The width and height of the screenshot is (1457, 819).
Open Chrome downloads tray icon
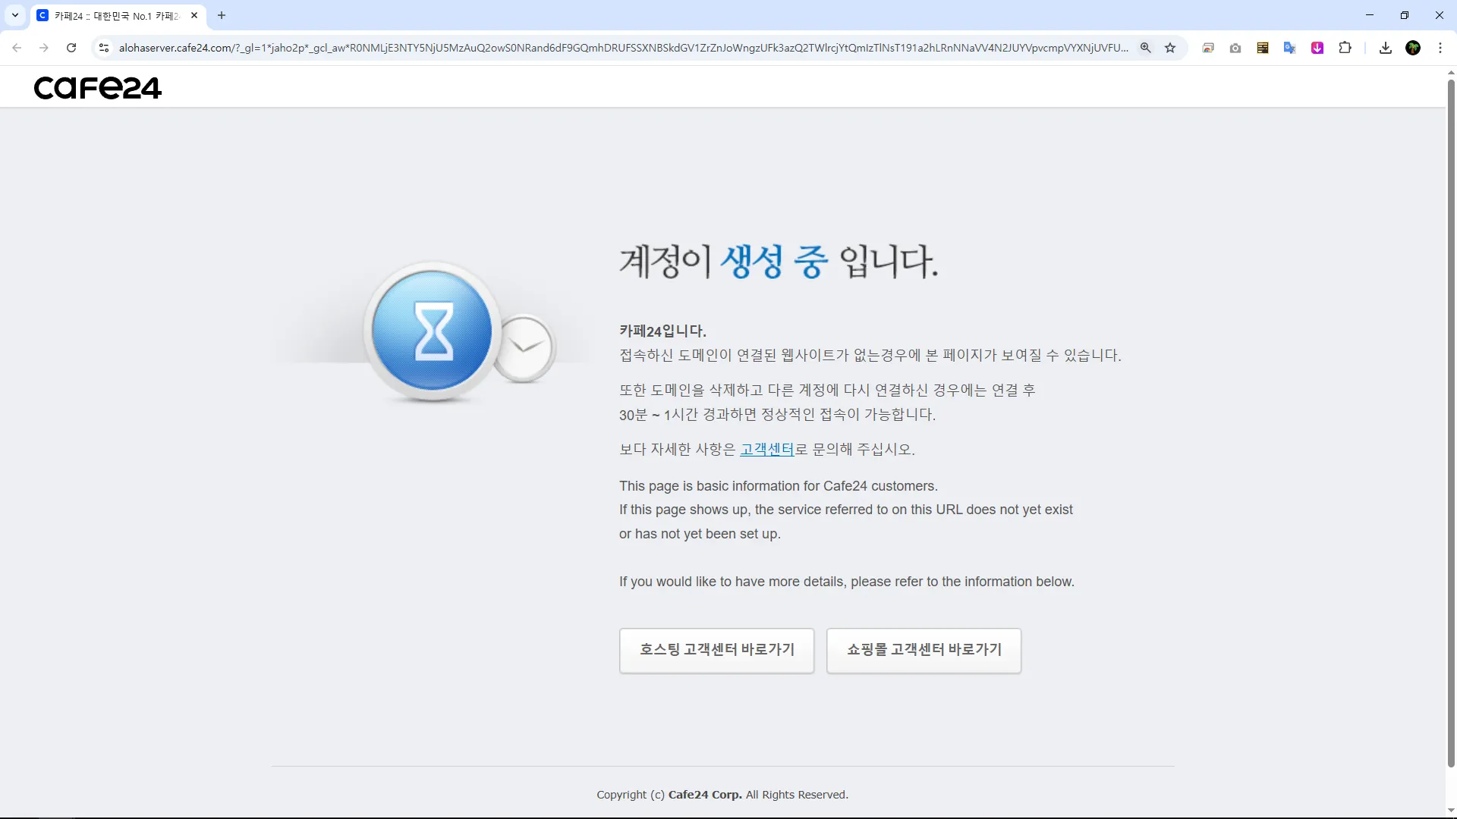[x=1386, y=48]
